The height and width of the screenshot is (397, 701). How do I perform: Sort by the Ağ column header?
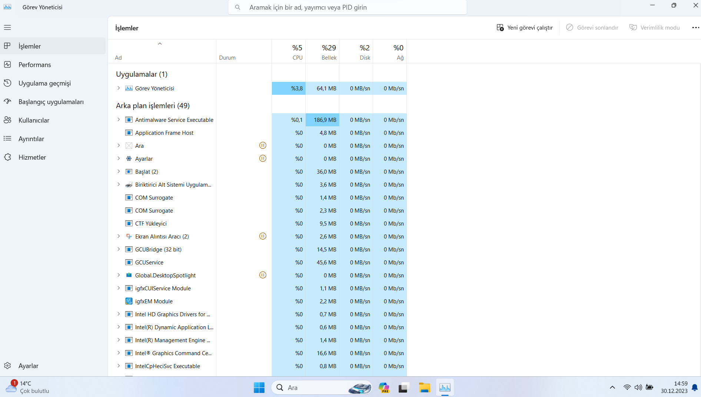(x=390, y=51)
